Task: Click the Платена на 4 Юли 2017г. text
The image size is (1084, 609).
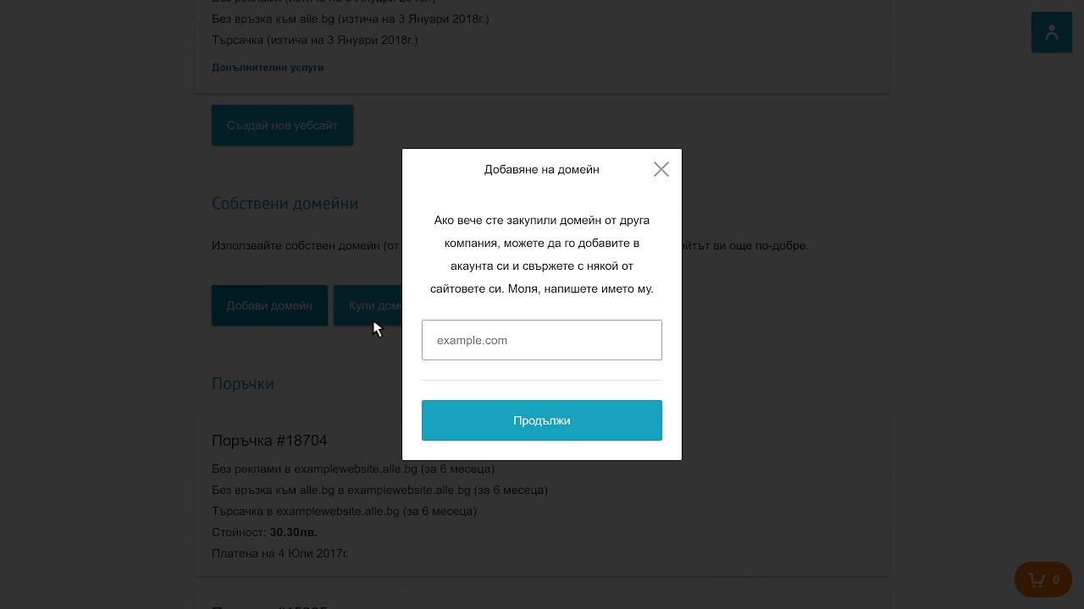Action: 280,553
